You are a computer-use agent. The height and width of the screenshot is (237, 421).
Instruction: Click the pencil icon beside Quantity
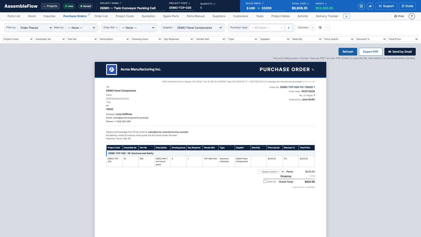tap(214, 4)
